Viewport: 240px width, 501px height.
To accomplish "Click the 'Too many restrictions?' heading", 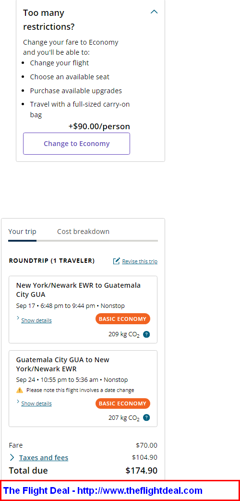I will pyautogui.click(x=49, y=20).
